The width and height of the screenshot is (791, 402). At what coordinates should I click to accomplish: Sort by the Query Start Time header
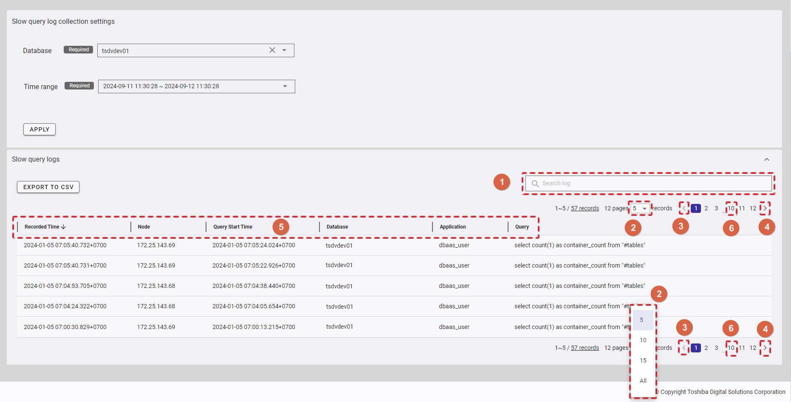click(233, 227)
